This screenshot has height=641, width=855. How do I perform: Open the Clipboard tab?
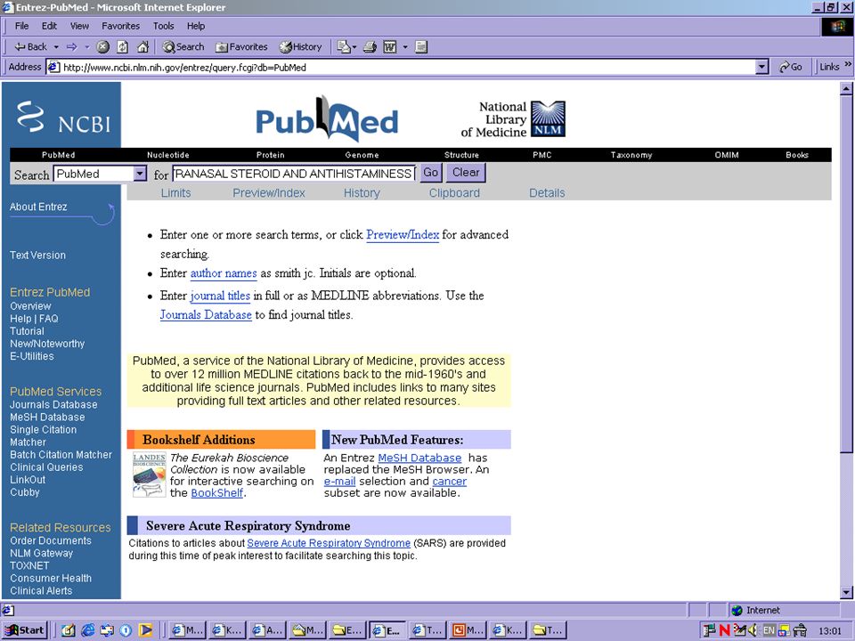(x=454, y=193)
